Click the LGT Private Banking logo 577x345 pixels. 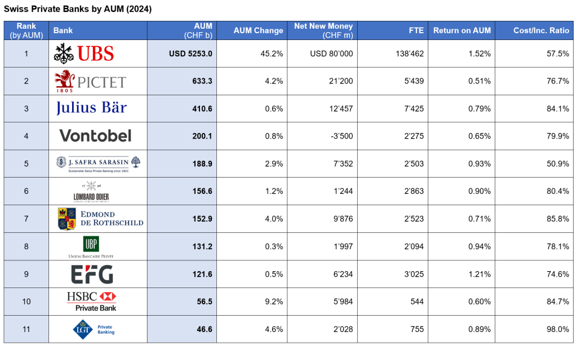point(94,329)
